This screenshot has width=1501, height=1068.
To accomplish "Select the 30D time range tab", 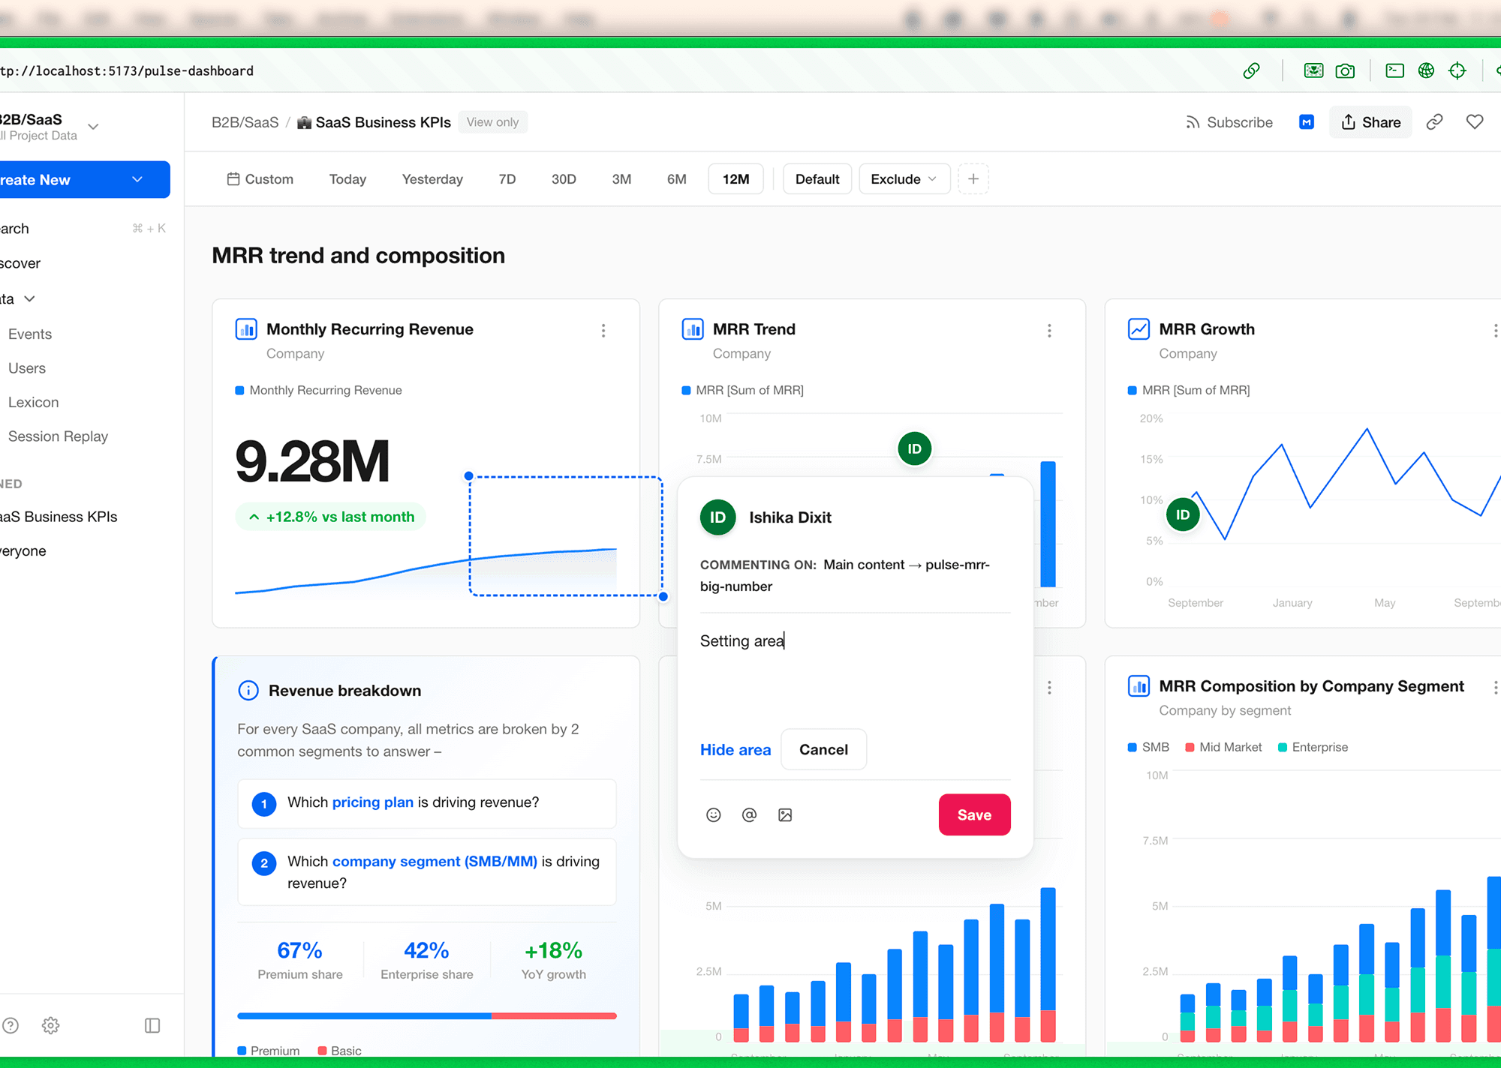I will point(564,179).
